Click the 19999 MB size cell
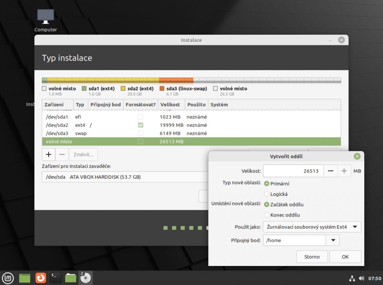 (x=172, y=125)
